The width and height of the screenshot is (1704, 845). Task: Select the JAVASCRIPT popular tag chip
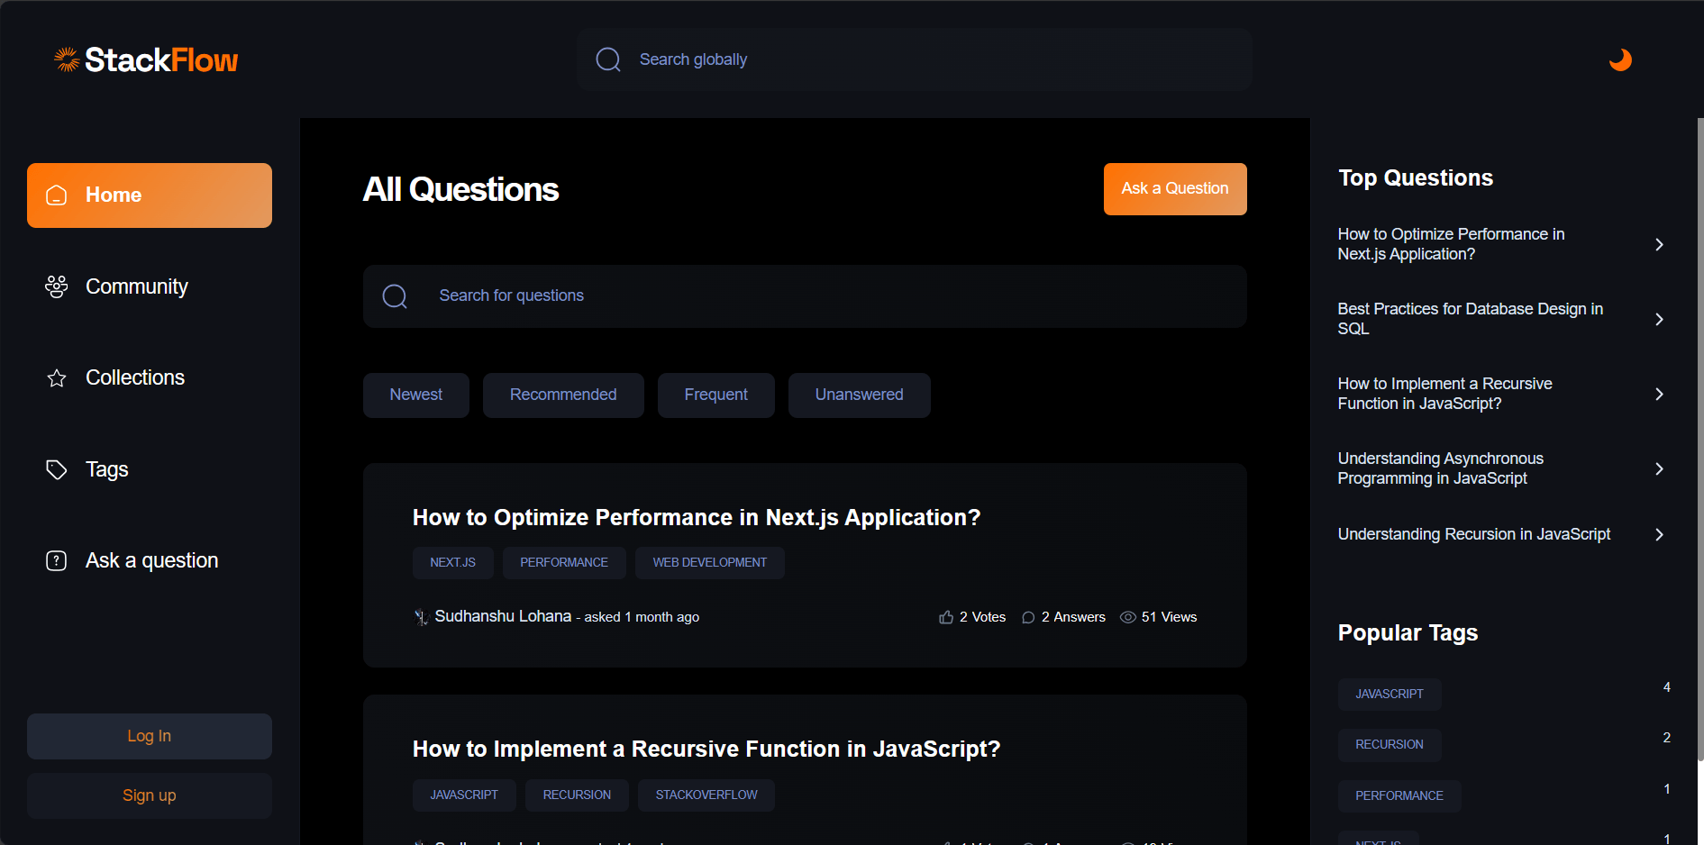point(1389,694)
